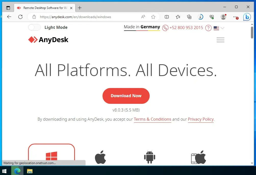Activate the Read Aloud icon

(x=143, y=17)
